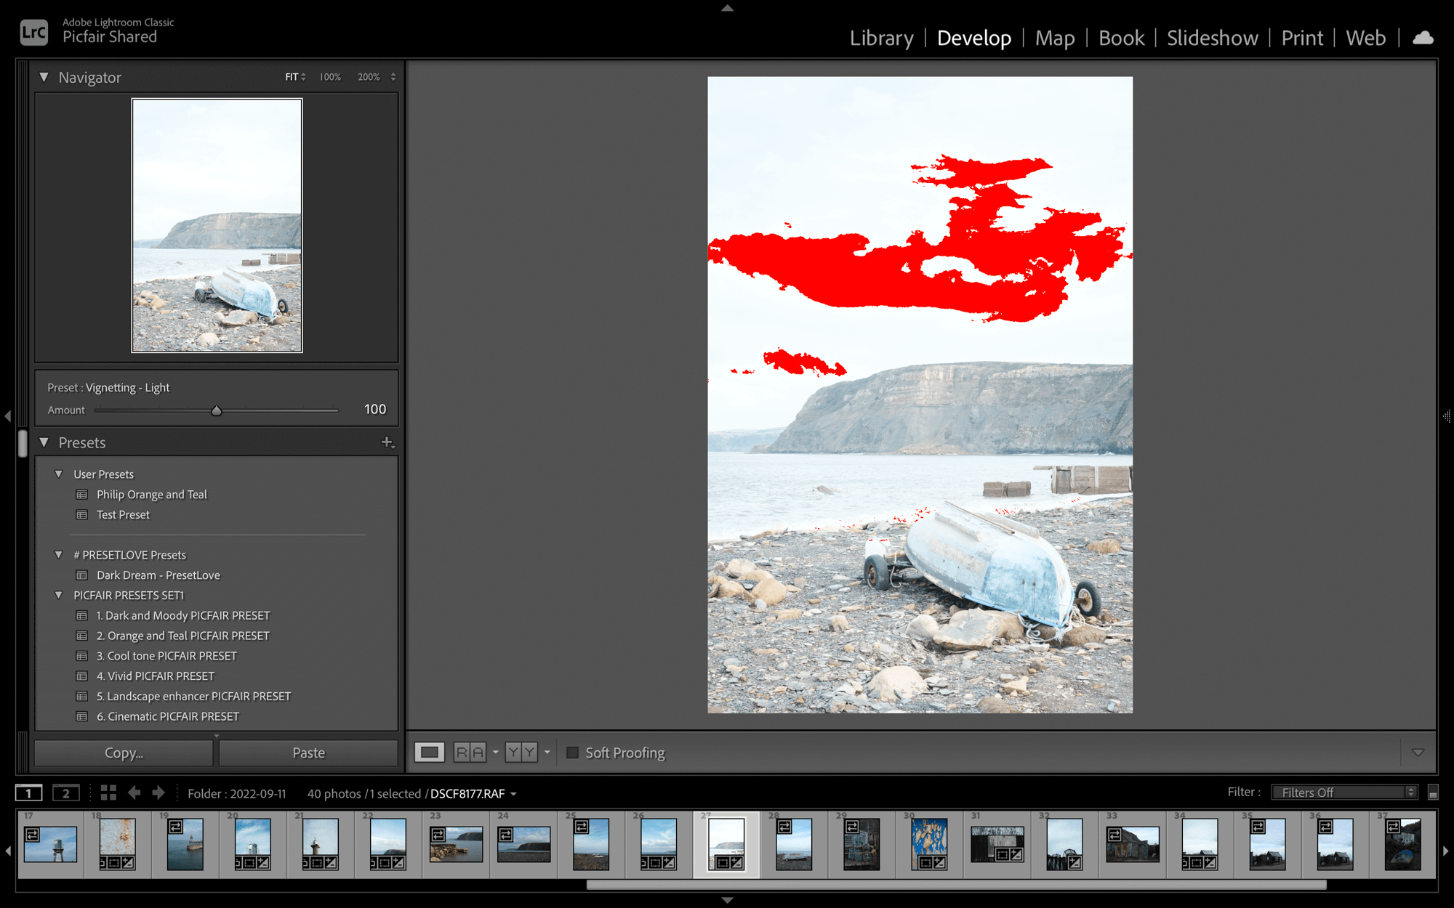Switch to the Library module
The image size is (1454, 908).
click(881, 38)
